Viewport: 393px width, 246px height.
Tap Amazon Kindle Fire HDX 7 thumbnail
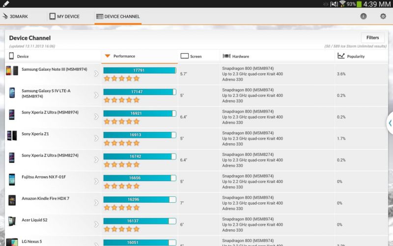coord(12,200)
